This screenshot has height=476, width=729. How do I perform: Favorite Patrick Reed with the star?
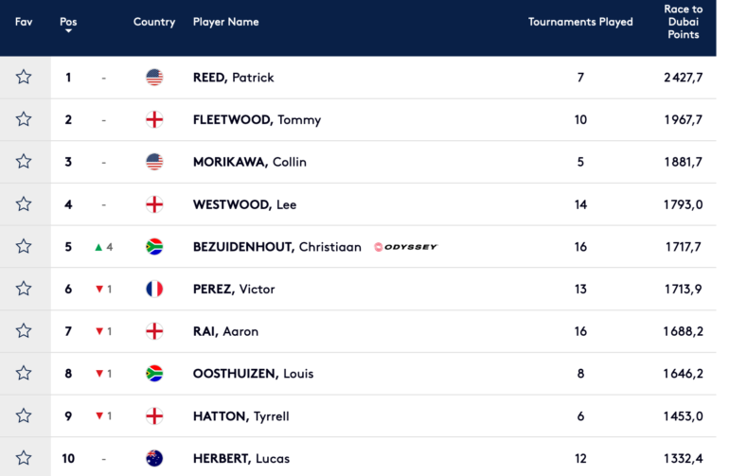(x=24, y=77)
